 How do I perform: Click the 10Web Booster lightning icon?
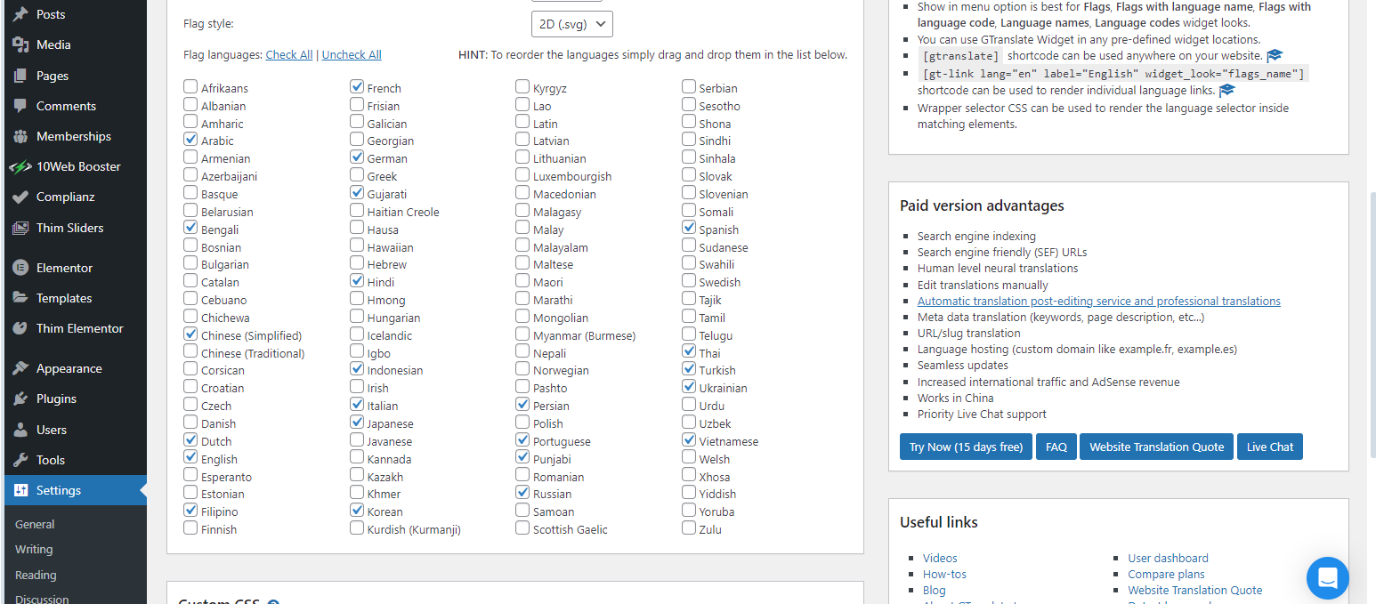point(20,166)
